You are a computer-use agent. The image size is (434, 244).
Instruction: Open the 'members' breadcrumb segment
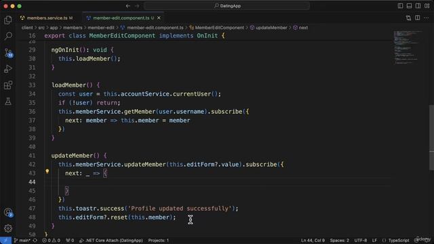pyautogui.click(x=73, y=28)
